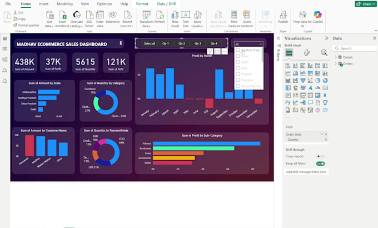
Task: Open More options ellipsis on the slicer
Action: (225, 51)
